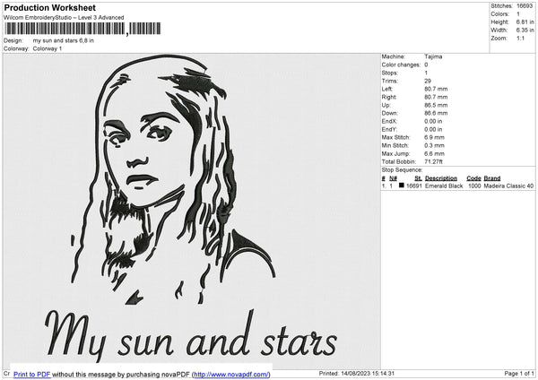Click the Max Stitch value 6.9 mm
This screenshot has width=538, height=380.
pos(434,137)
